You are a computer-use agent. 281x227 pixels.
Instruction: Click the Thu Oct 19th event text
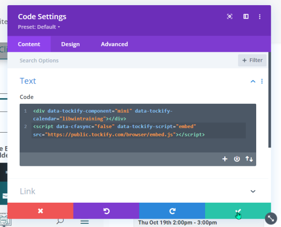click(177, 222)
